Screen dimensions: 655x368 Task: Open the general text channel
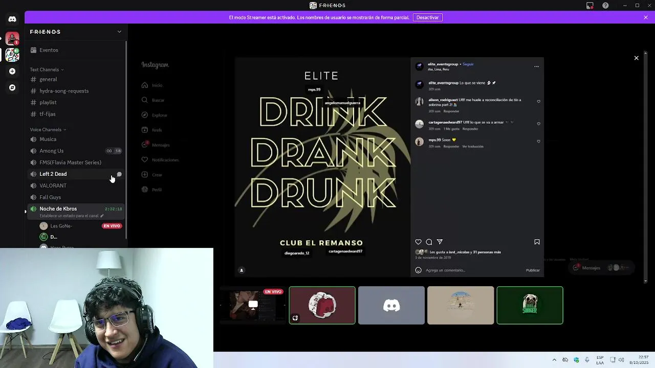tap(76, 79)
